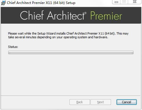The width and height of the screenshot is (142, 110).
Task: Cancel the Chief Architect installation
Action: pyautogui.click(x=127, y=102)
